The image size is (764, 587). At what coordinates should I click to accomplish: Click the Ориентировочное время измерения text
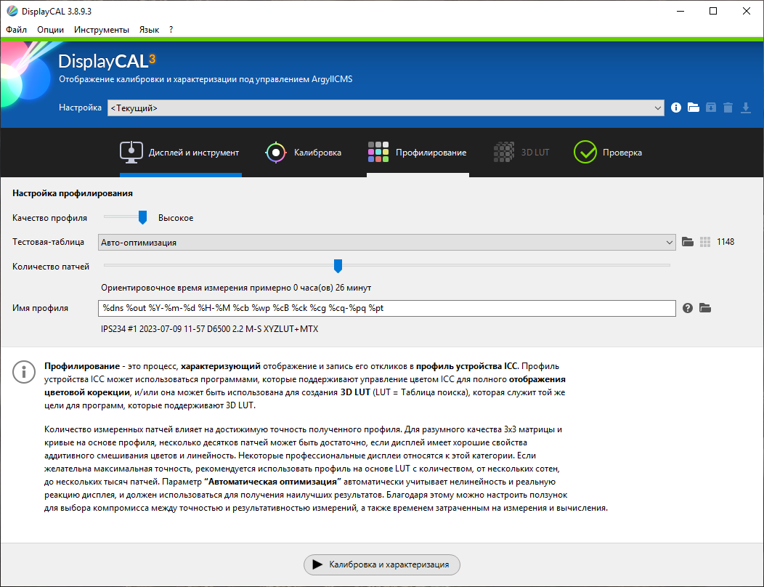236,288
